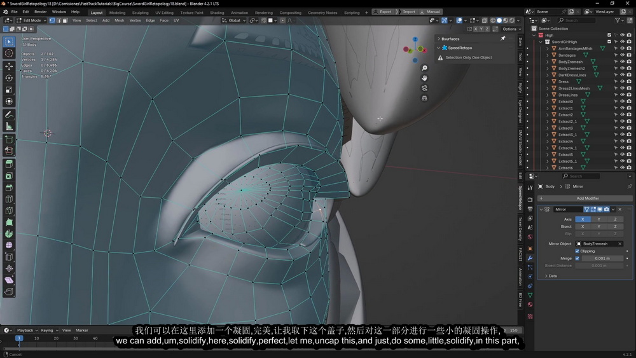Click the Export button
This screenshot has width=636, height=358.
coord(382,11)
